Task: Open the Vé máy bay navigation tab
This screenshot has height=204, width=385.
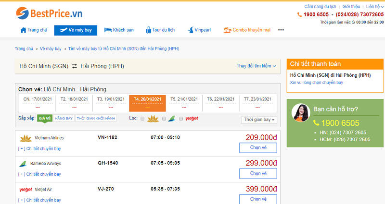Action: click(76, 30)
